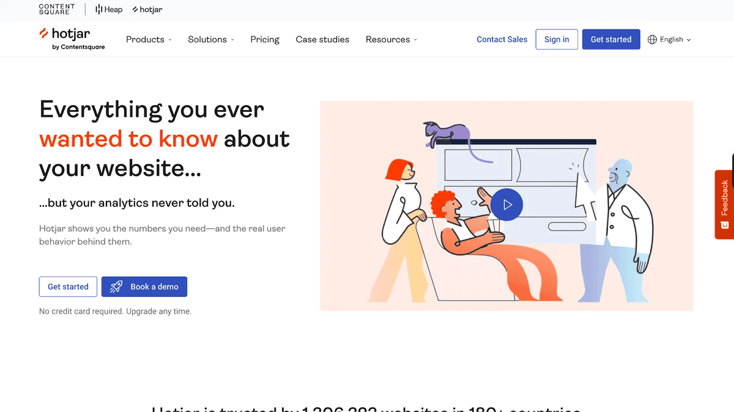Screen dimensions: 734x412
Task: Expand the Resources dropdown menu
Action: point(391,39)
